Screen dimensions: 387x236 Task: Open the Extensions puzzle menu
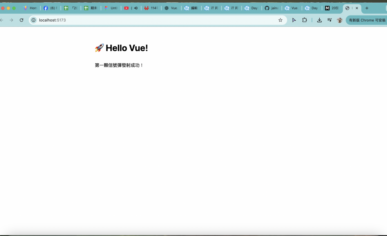[x=305, y=20]
